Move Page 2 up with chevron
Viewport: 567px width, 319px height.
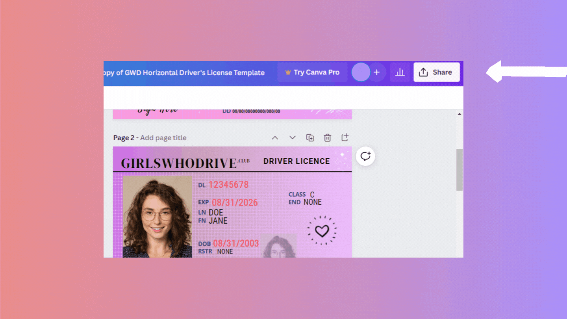tap(275, 137)
